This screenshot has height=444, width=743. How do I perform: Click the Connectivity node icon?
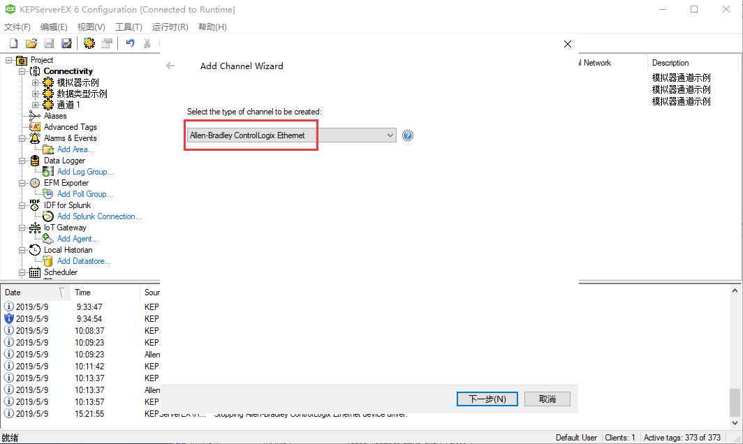[35, 71]
